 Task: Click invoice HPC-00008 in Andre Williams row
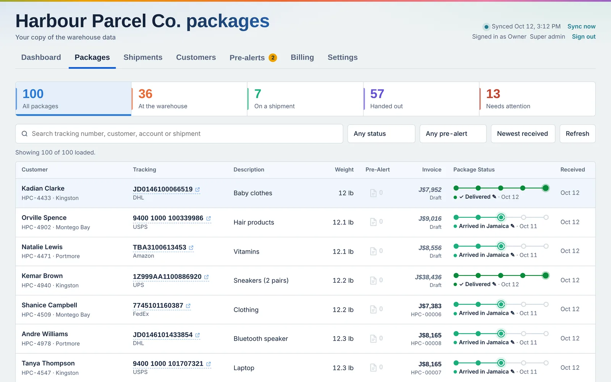[426, 343]
